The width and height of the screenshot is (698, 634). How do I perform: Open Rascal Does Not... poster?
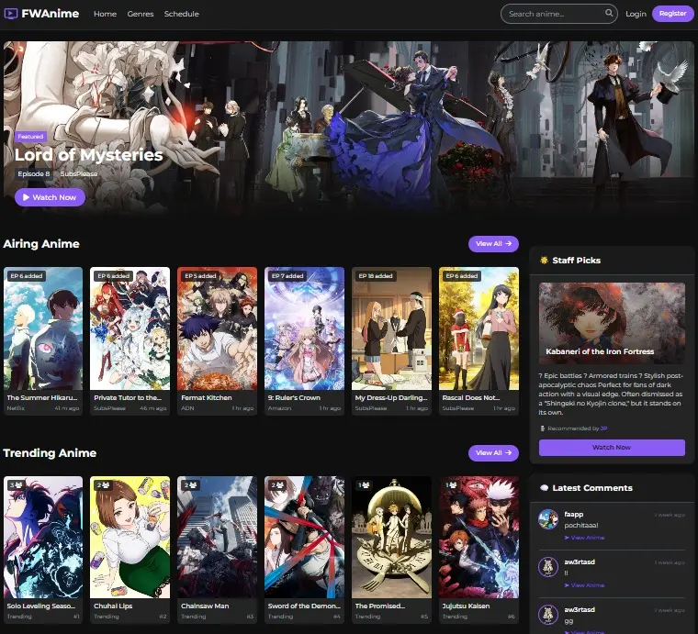click(479, 328)
